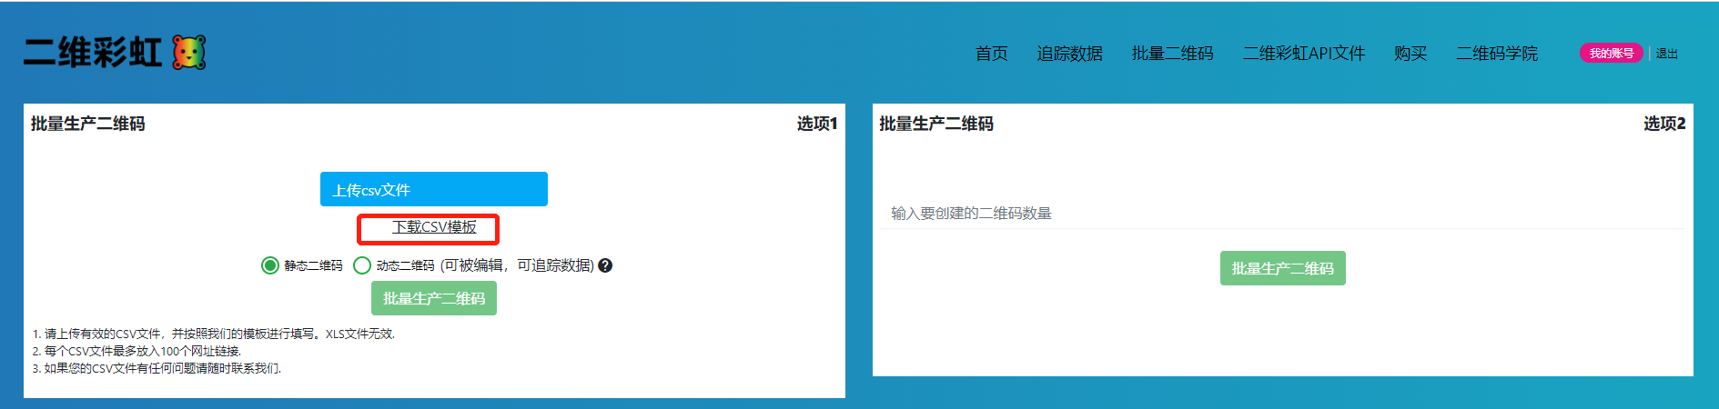Click the 退出 logout link

1667,54
